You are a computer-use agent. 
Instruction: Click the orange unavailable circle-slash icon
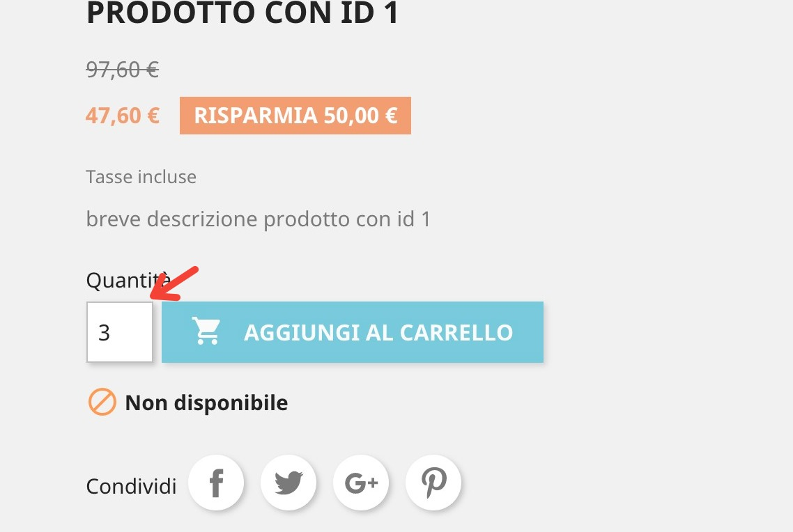(102, 402)
